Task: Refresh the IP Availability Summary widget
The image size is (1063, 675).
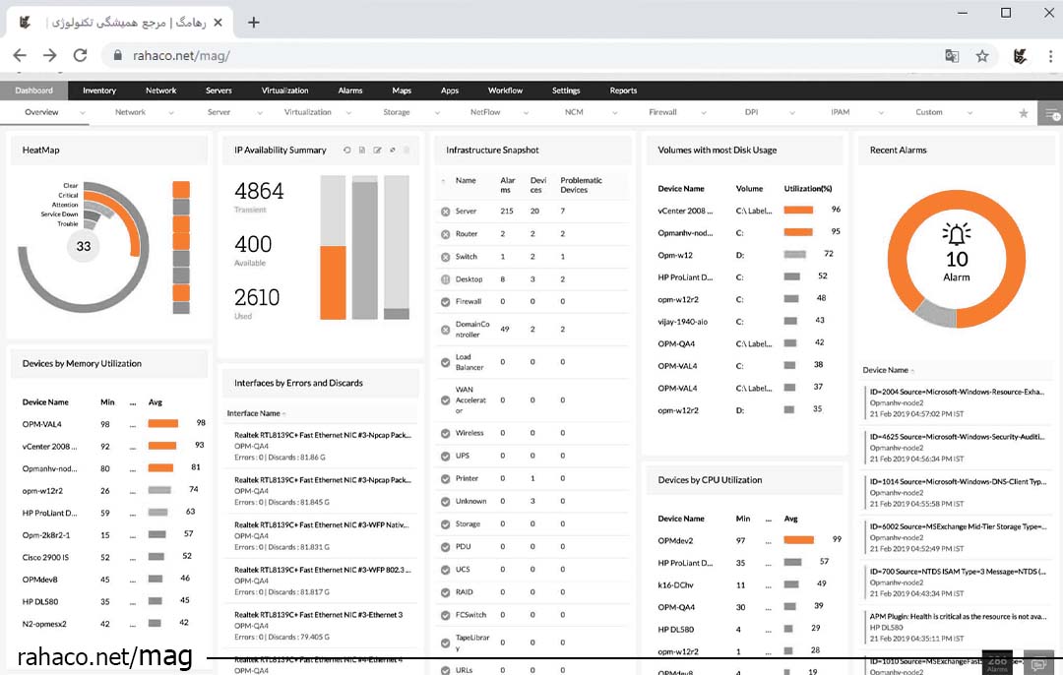Action: point(347,151)
